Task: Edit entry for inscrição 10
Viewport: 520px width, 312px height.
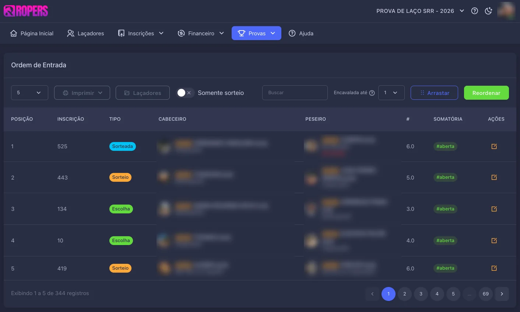Action: click(x=494, y=241)
